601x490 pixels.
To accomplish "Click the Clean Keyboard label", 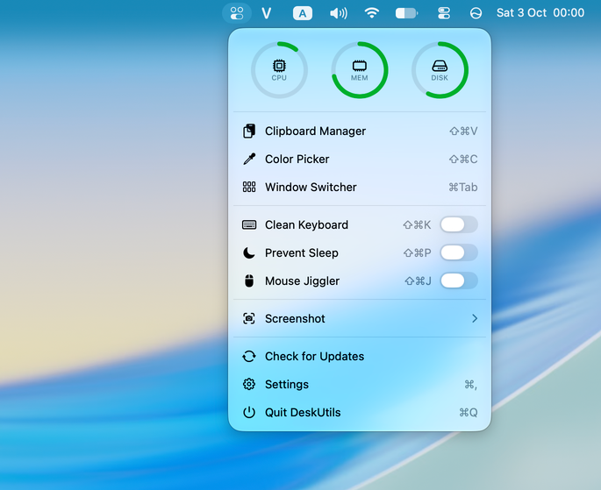I will (306, 224).
